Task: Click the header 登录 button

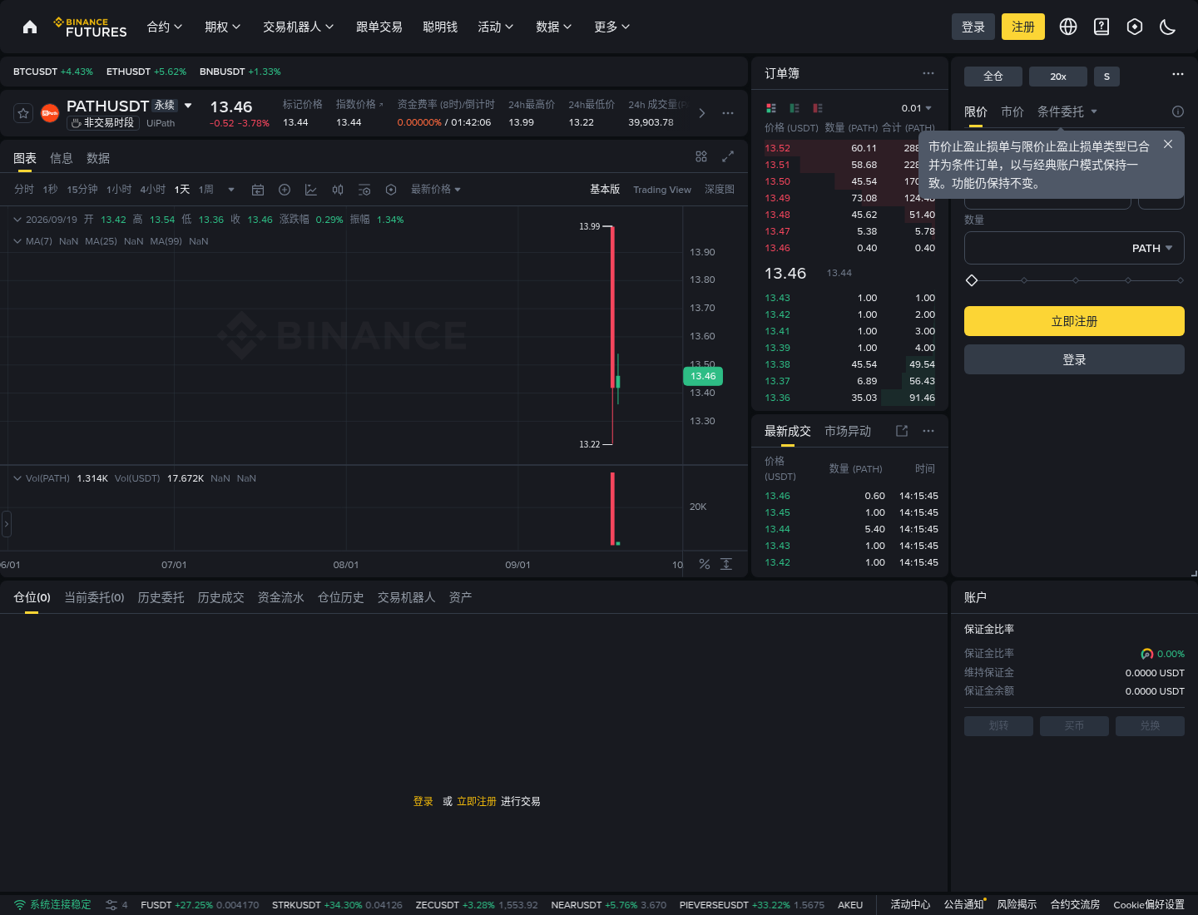Action: tap(973, 27)
